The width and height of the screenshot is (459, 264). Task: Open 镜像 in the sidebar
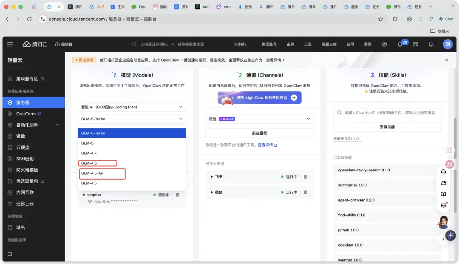click(20, 136)
